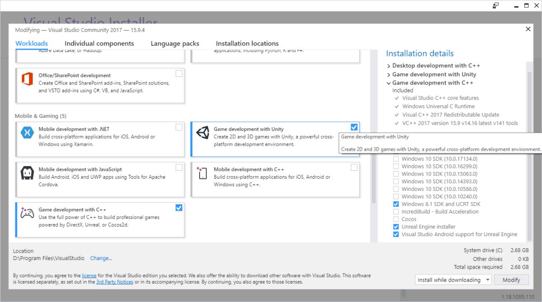This screenshot has width=542, height=302.
Task: Switch to Installation locations tab
Action: tap(247, 43)
